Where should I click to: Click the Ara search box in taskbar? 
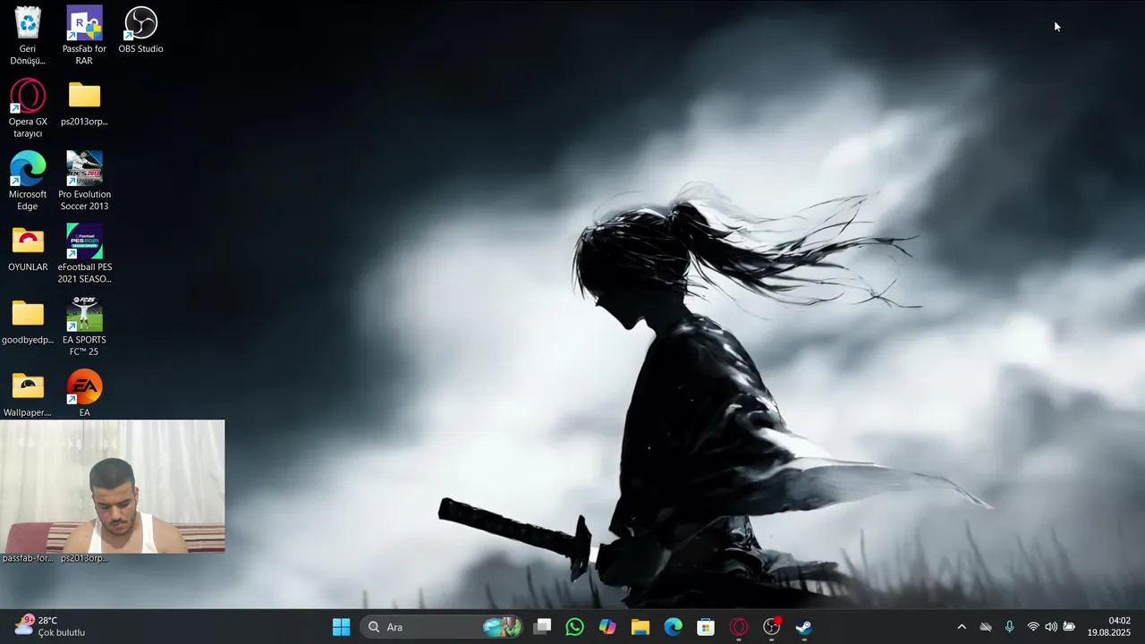point(442,627)
